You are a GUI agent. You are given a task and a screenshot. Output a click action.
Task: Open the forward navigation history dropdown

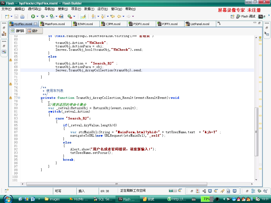pos(133,16)
